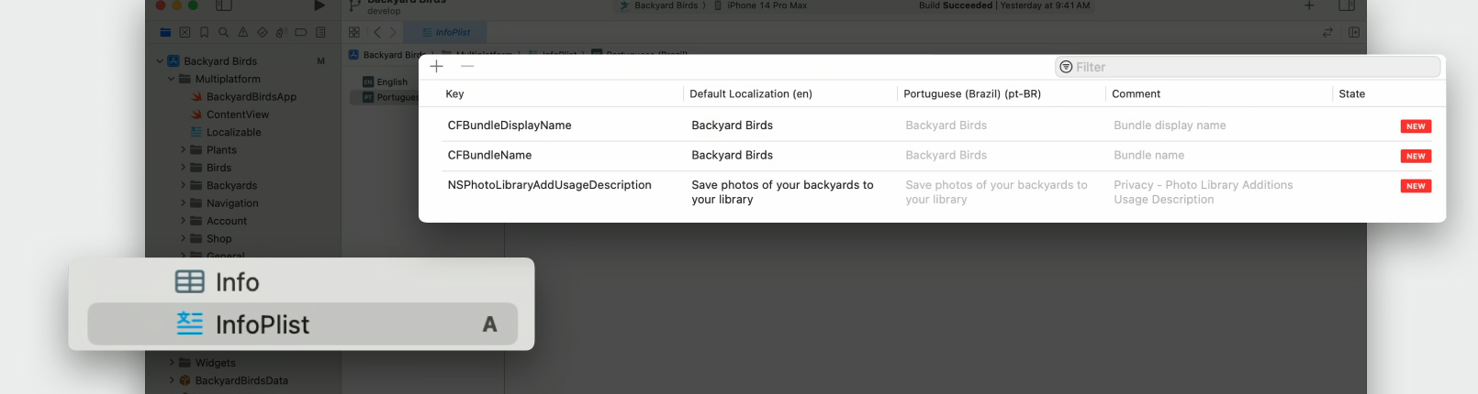Sort by Portuguese (Brazil) (pt-BR) header
The height and width of the screenshot is (394, 1478).
tap(972, 93)
